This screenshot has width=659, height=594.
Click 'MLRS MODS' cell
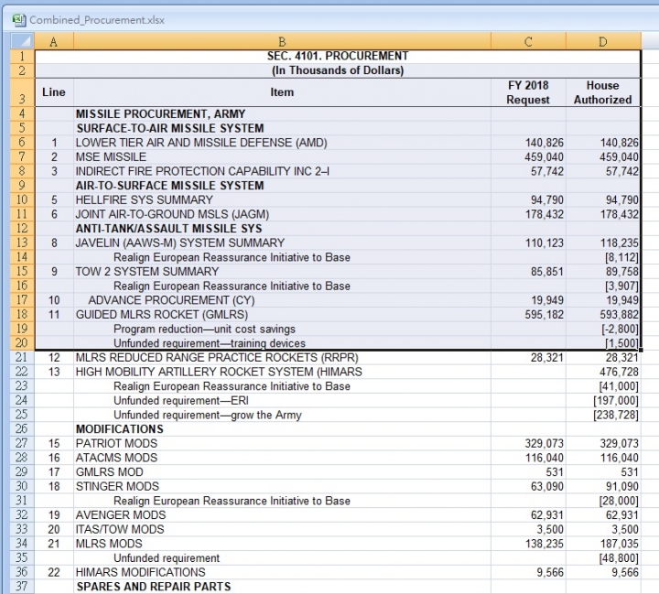[282, 544]
